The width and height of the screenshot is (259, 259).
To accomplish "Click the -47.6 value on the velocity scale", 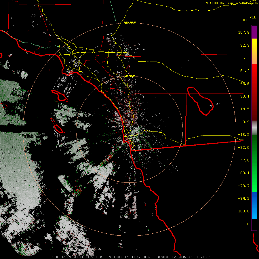I will 244,160.
